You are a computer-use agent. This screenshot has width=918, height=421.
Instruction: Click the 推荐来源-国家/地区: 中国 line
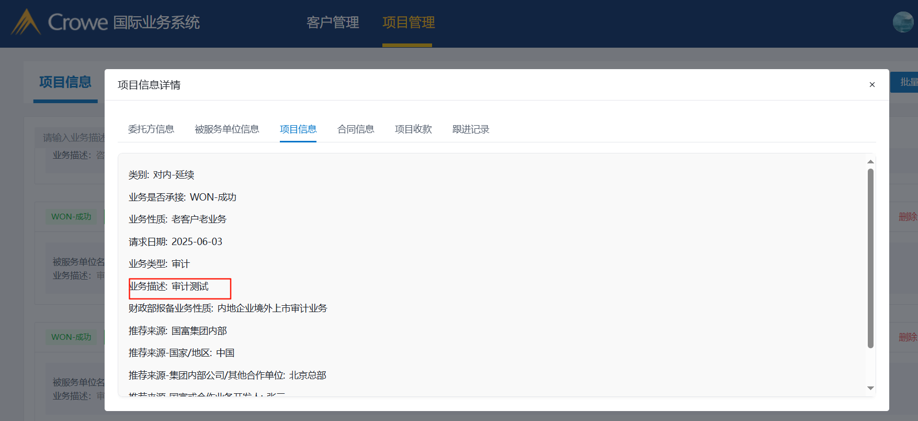coord(182,353)
